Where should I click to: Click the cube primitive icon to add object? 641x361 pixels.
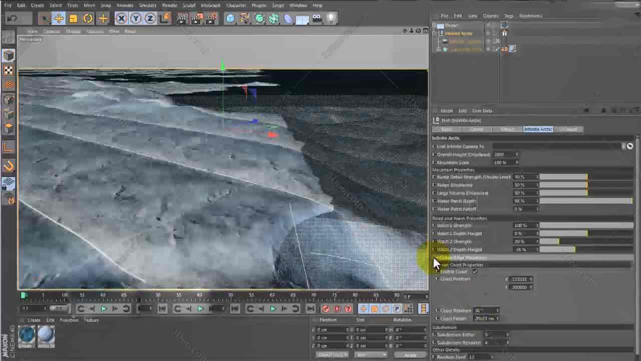(x=229, y=19)
